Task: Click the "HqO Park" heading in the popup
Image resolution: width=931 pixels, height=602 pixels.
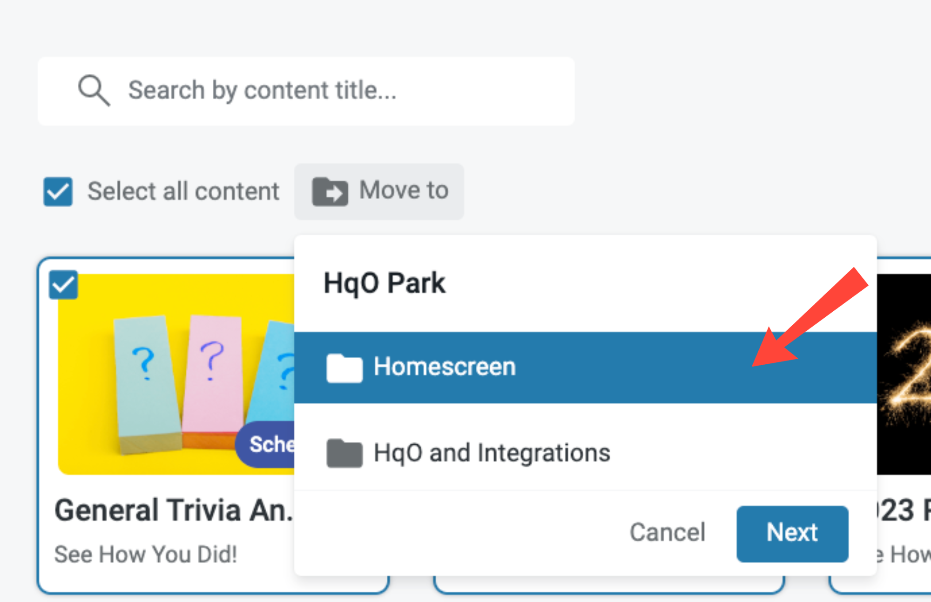Action: coord(384,283)
